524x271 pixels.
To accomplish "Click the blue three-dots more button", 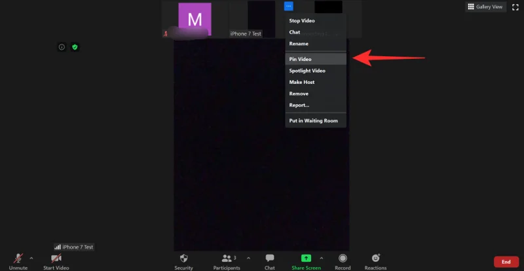I will click(289, 6).
